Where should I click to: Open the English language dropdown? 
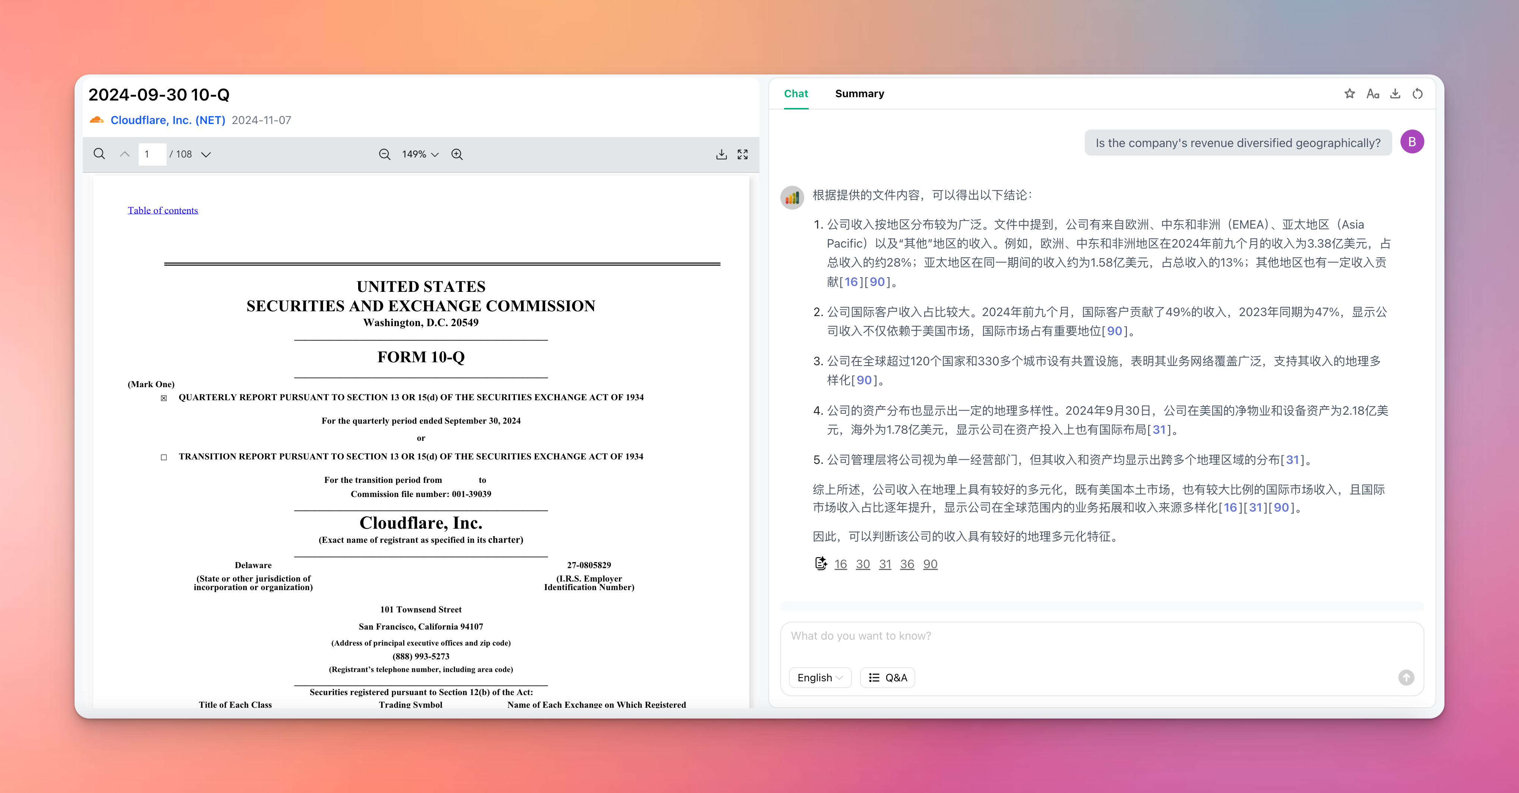(x=819, y=678)
